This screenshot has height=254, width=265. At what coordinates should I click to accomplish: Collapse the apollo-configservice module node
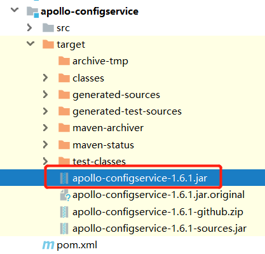(x=15, y=10)
